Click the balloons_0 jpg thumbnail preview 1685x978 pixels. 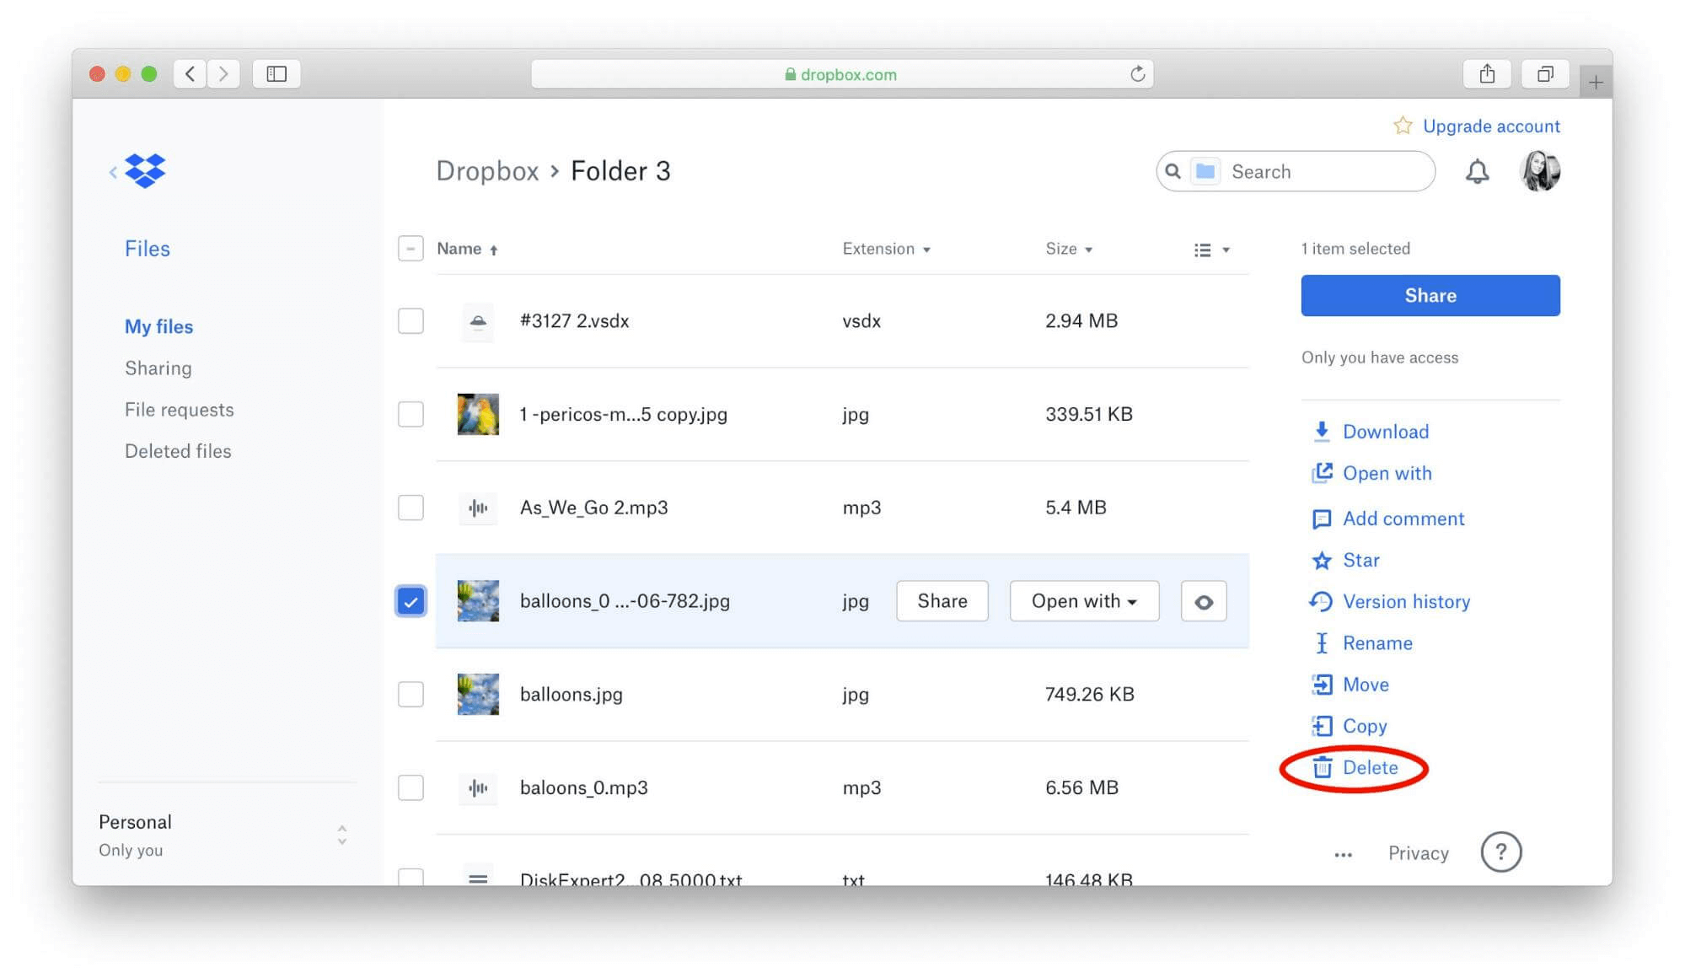pyautogui.click(x=476, y=601)
